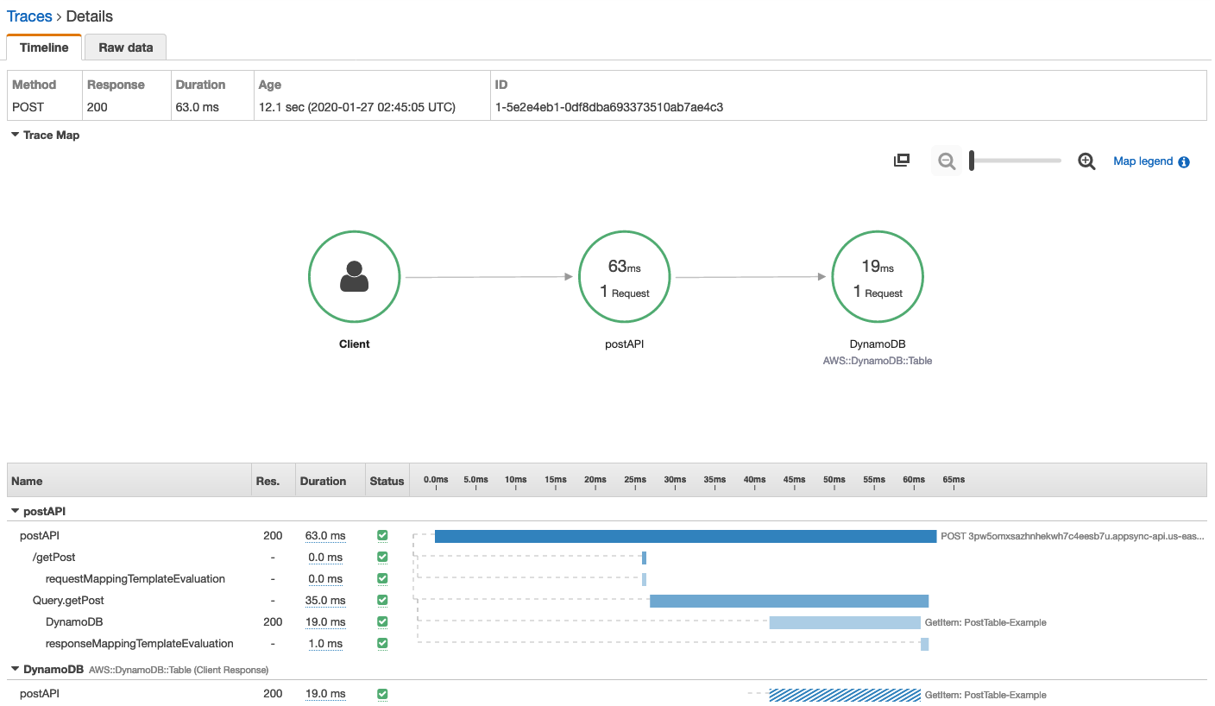Image resolution: width=1215 pixels, height=706 pixels.
Task: Select the Client node in the trace map
Action: click(x=354, y=276)
